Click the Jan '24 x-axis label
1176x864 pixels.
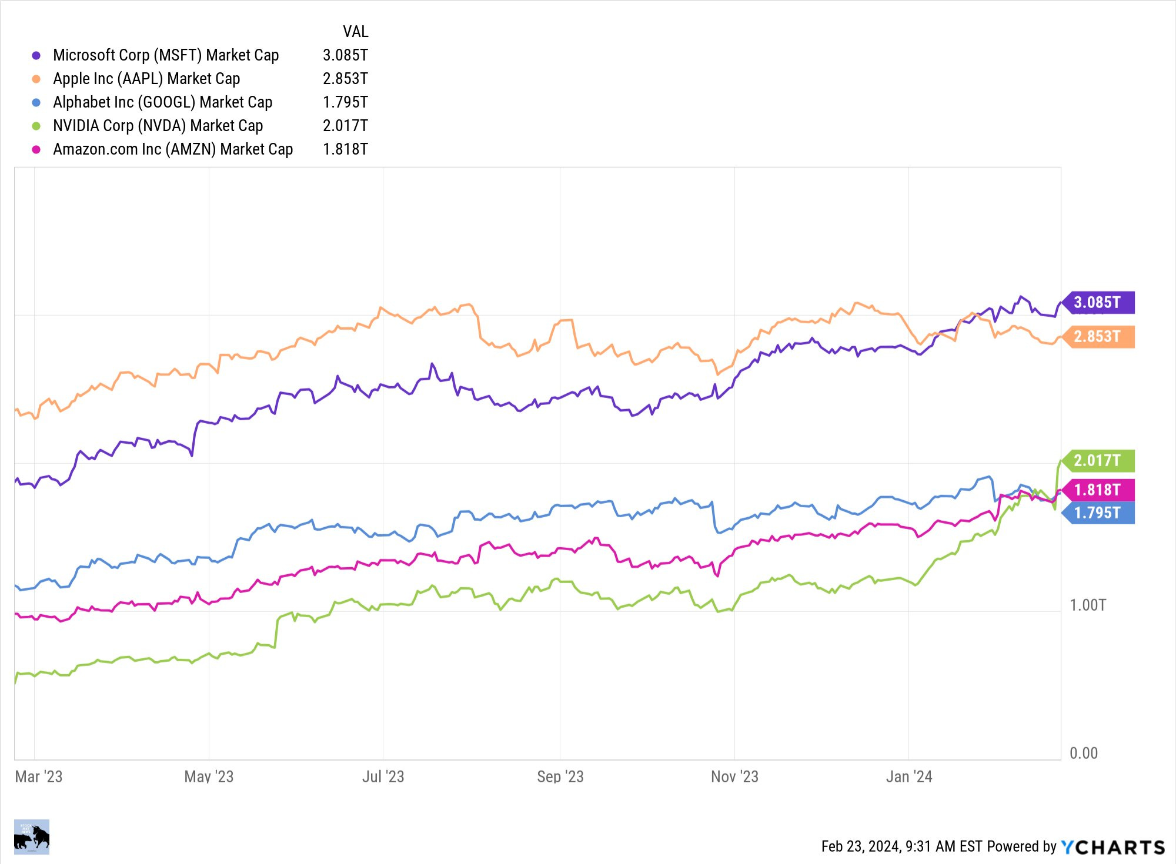[x=908, y=776]
